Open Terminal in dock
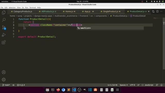The height and width of the screenshot is (93, 165). click(x=53, y=90)
